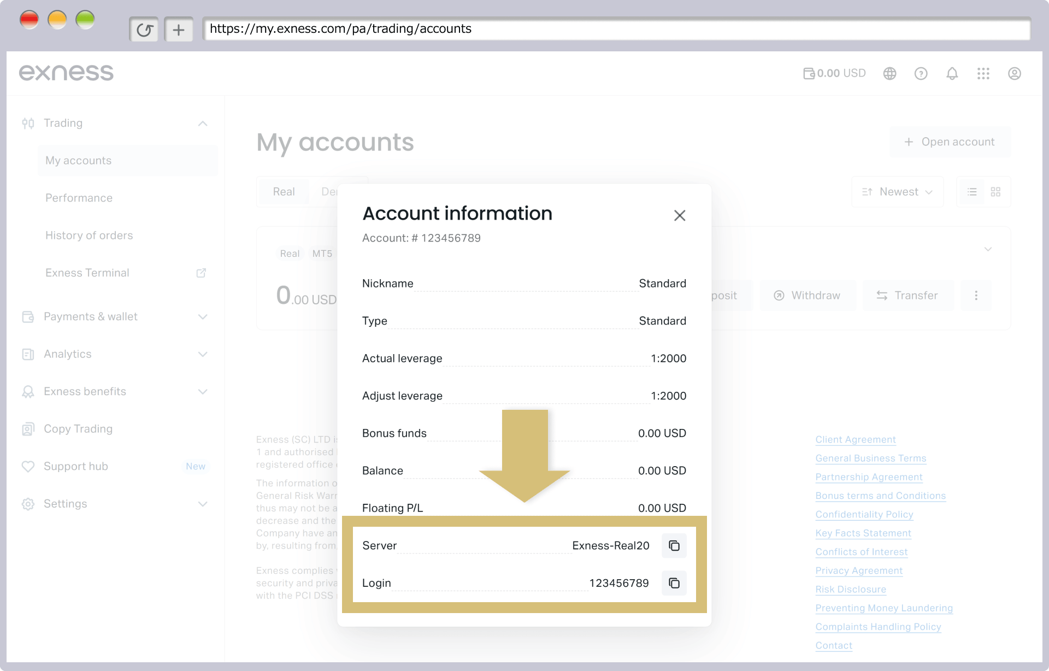
Task: Reload the page in browser
Action: [144, 30]
